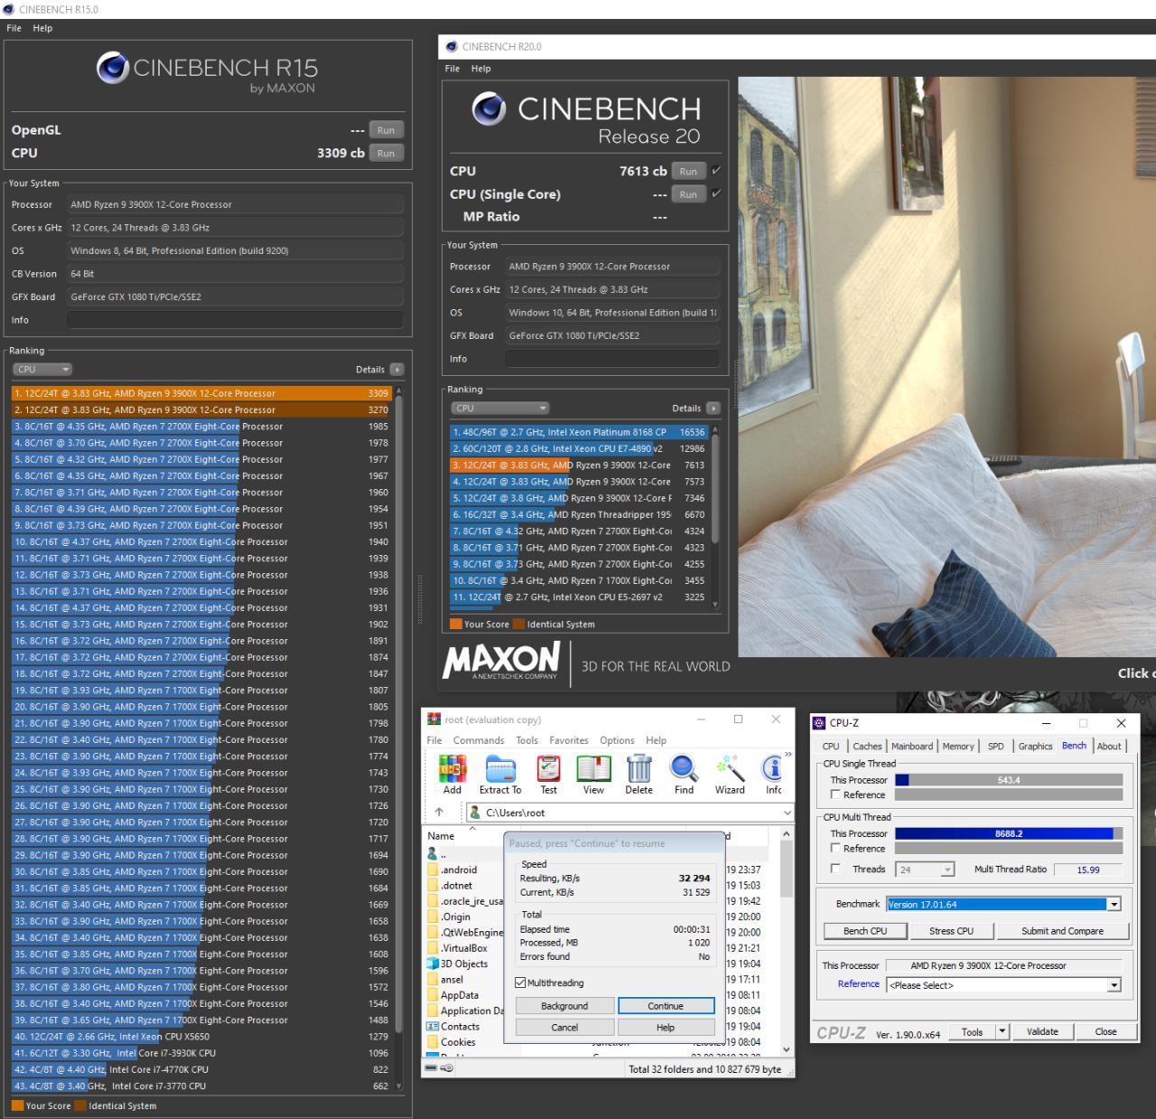Screen dimensions: 1156x1119
Task: Select the Intel Xeon Platinum 8168 ranking row
Action: click(579, 432)
